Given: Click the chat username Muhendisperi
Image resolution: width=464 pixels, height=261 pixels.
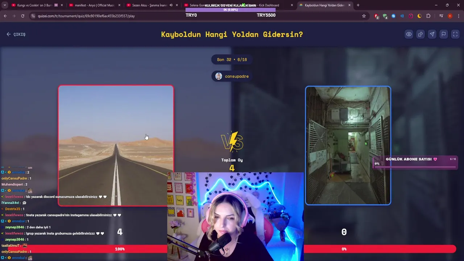Looking at the screenshot, I should click(12, 185).
